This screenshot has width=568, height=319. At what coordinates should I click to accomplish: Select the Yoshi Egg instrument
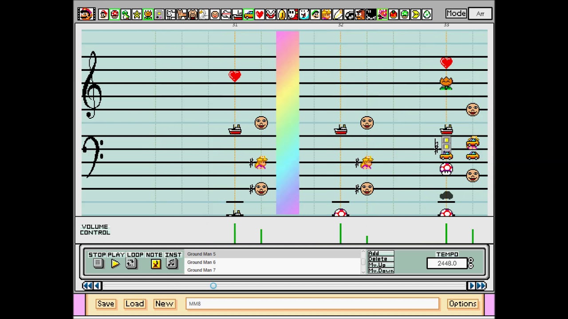(426, 14)
